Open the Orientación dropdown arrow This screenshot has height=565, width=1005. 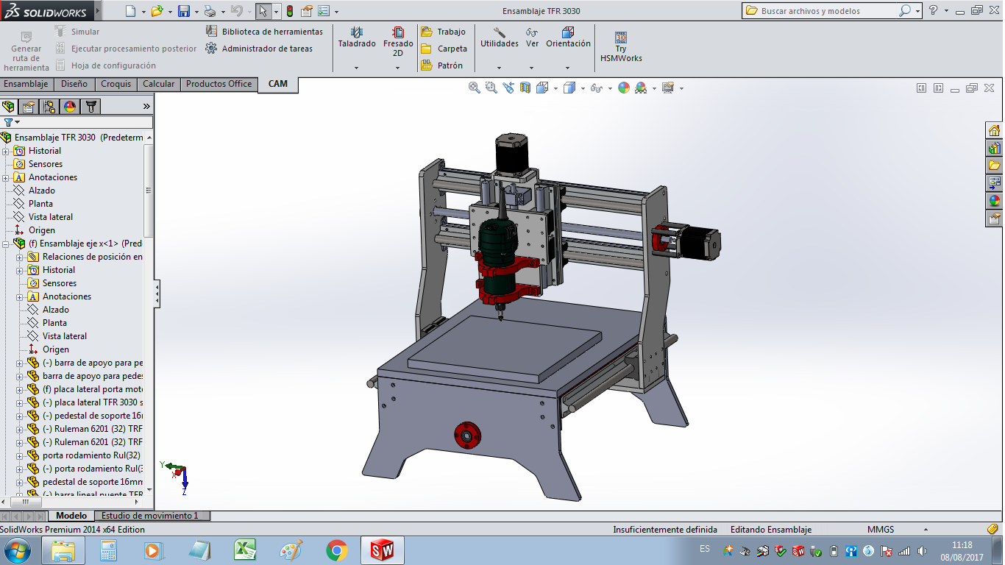[567, 68]
